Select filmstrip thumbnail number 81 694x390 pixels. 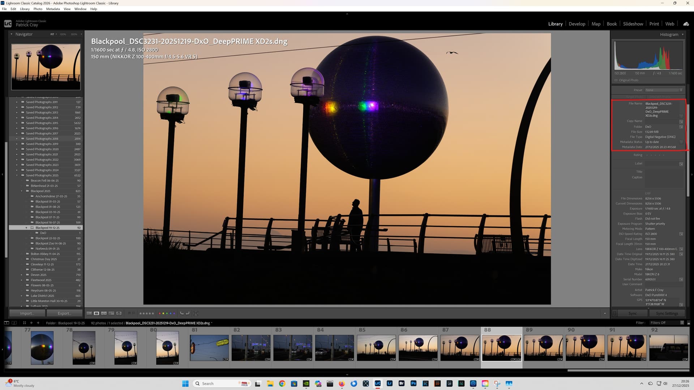209,347
